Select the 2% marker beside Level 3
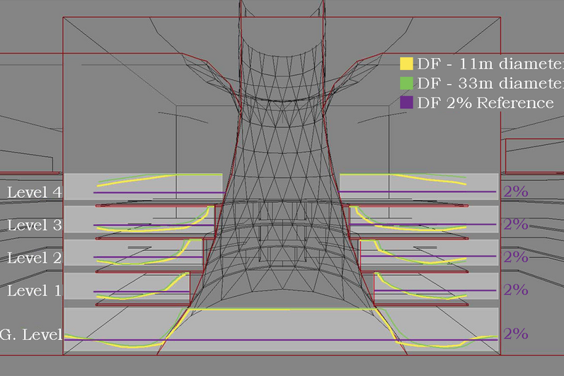 516,225
